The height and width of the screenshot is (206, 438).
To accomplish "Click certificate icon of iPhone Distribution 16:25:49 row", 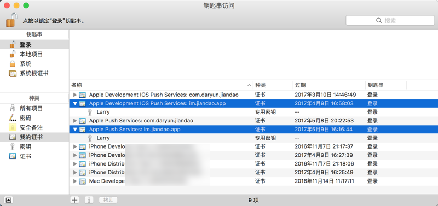I will point(82,173).
